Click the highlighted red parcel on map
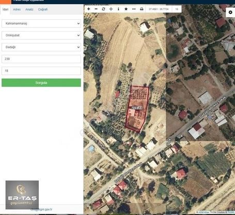The width and height of the screenshot is (235, 215). (137, 109)
